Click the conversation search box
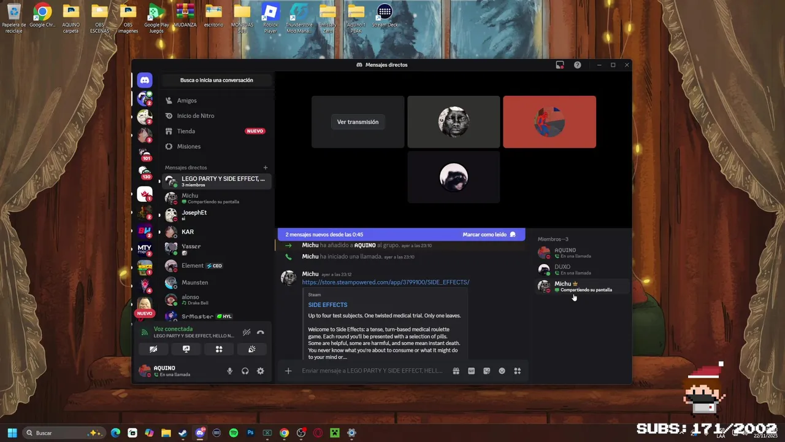 pyautogui.click(x=216, y=80)
